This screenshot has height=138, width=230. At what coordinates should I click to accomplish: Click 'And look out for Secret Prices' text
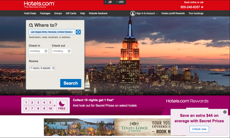(105, 106)
